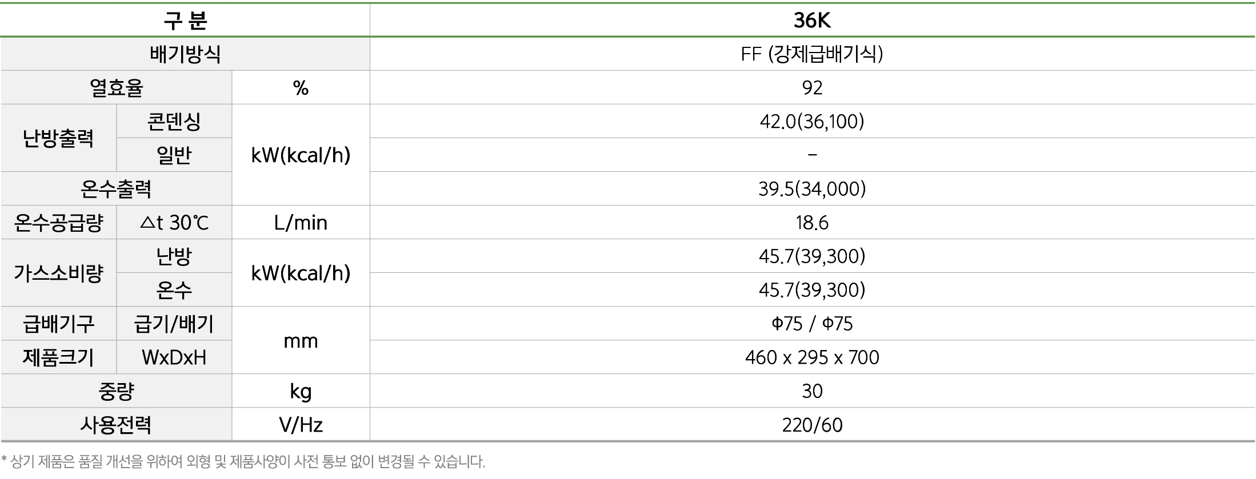Click the 가스소비량 row label
The width and height of the screenshot is (1256, 479).
click(x=58, y=273)
